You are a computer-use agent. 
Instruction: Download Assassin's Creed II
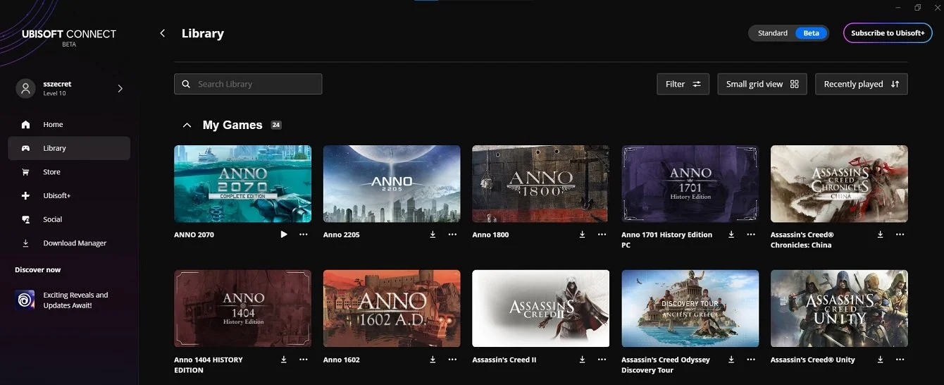click(582, 359)
